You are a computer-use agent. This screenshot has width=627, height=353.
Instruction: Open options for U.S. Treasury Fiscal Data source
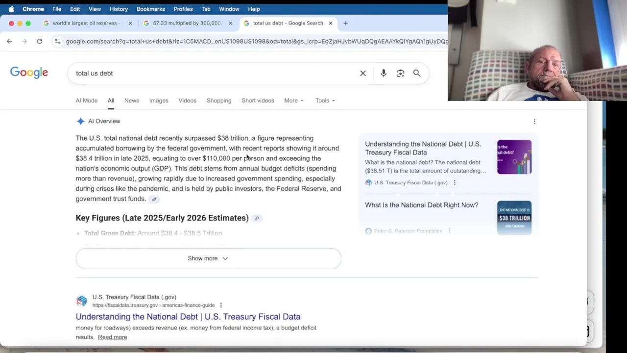(x=455, y=182)
